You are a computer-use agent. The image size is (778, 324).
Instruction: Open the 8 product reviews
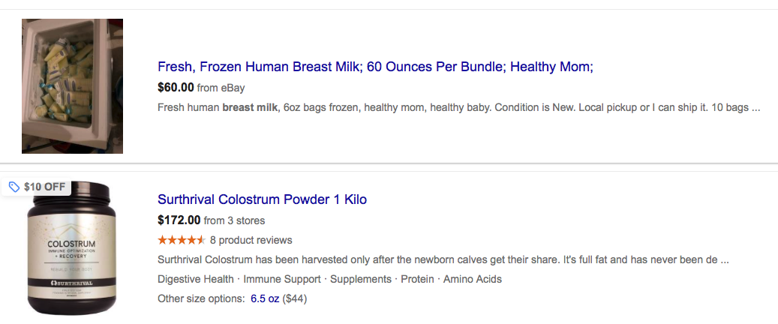tap(251, 240)
